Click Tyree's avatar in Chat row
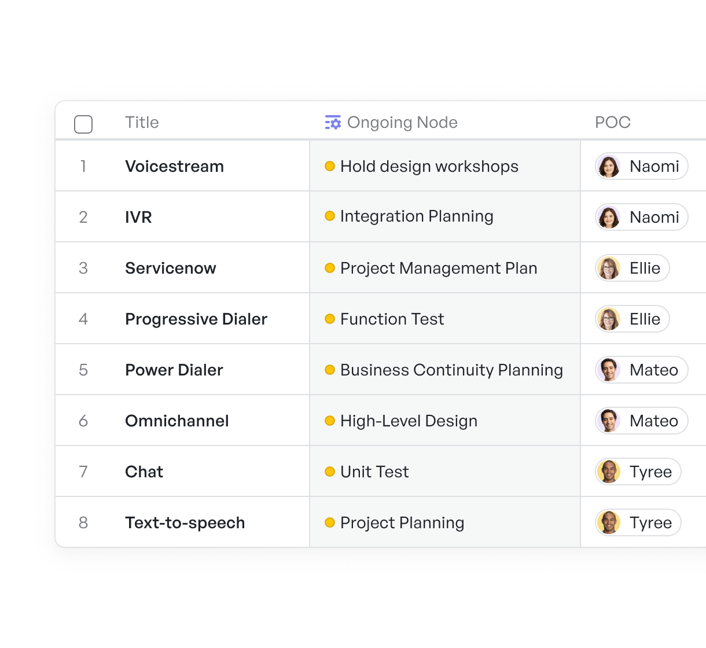This screenshot has width=706, height=648. pos(609,472)
